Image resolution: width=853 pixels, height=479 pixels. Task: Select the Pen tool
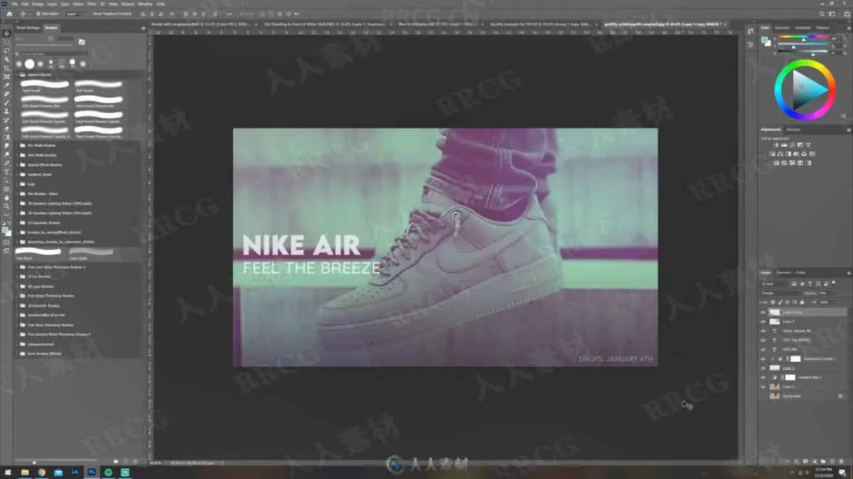(x=7, y=163)
